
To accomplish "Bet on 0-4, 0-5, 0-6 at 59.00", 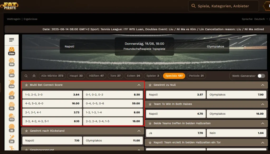I will (113, 103).
